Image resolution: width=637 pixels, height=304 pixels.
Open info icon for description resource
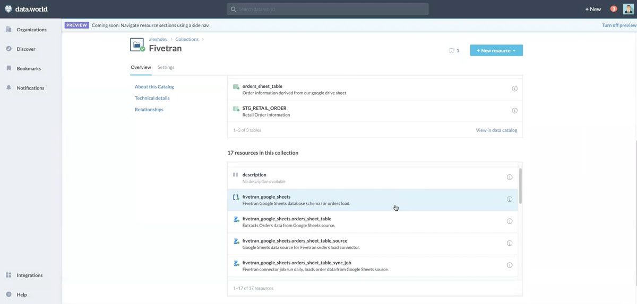(510, 177)
